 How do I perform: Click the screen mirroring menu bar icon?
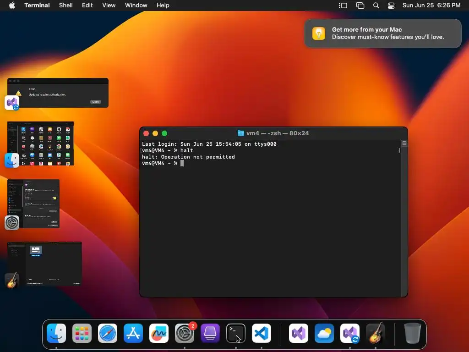pyautogui.click(x=360, y=5)
